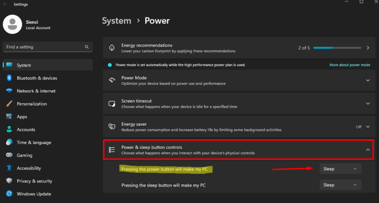Click the Personalization paintbrush icon

[9, 104]
